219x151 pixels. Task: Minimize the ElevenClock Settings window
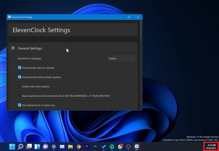(x=120, y=17)
